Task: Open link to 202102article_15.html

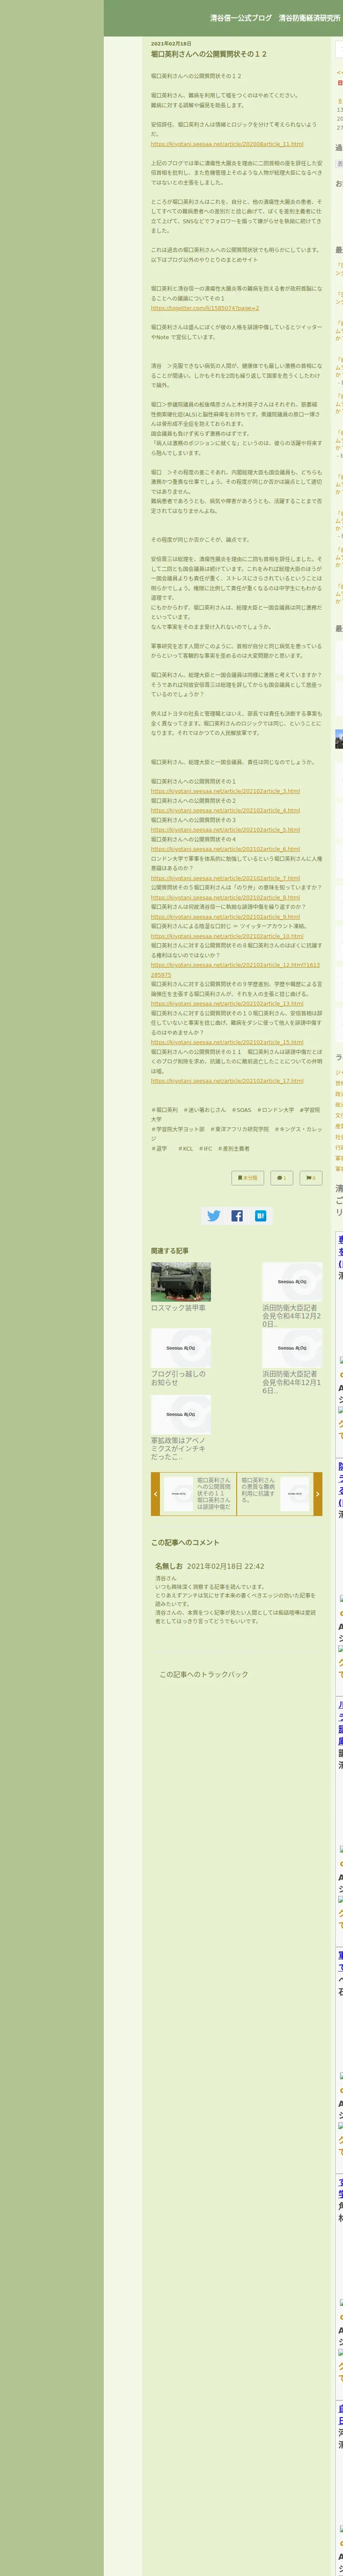Action: pos(227,1042)
